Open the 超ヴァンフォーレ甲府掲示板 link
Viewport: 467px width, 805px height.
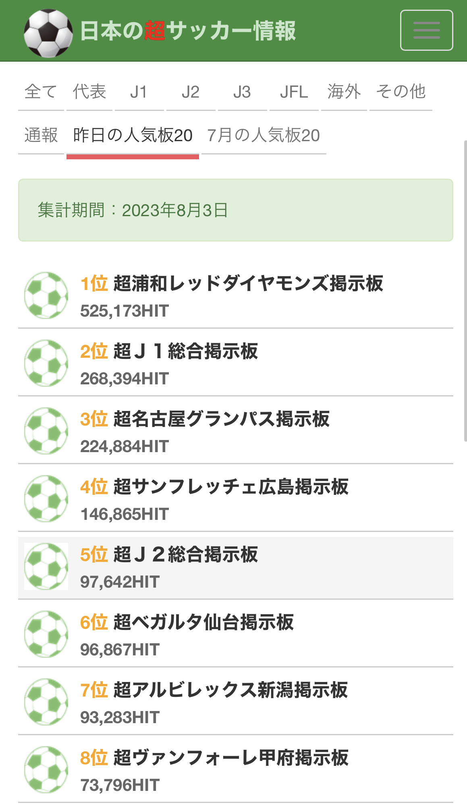click(231, 757)
